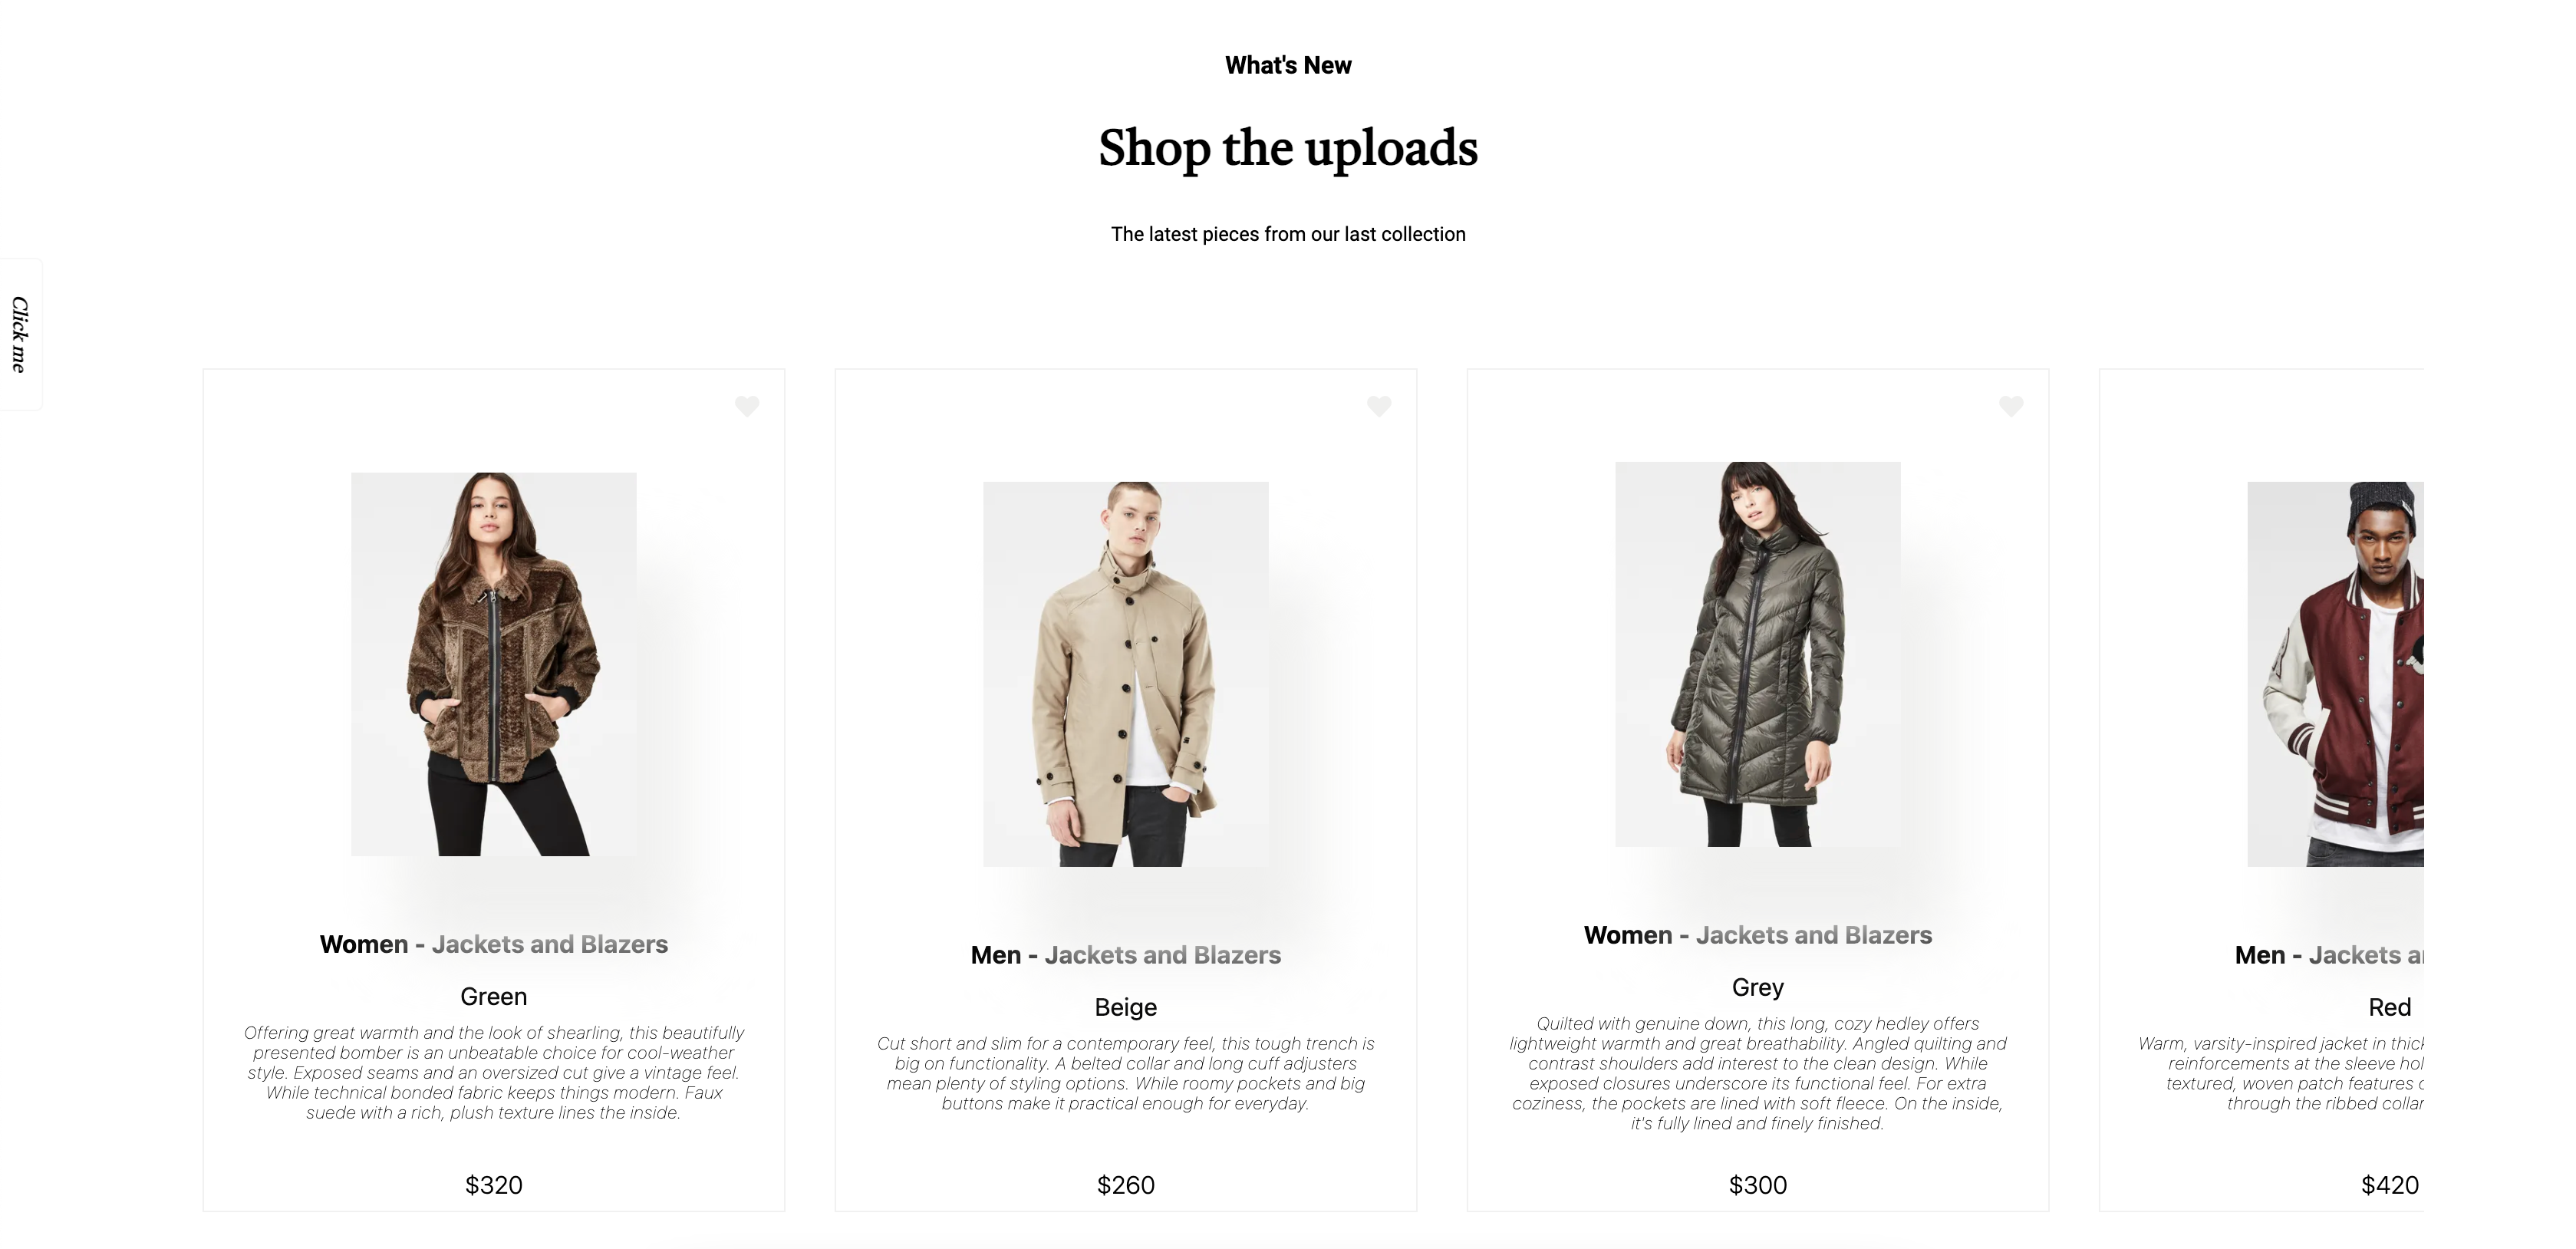Screen dimensions: 2576x1249
Task: Select the 'Grey' color label
Action: pyautogui.click(x=1757, y=987)
